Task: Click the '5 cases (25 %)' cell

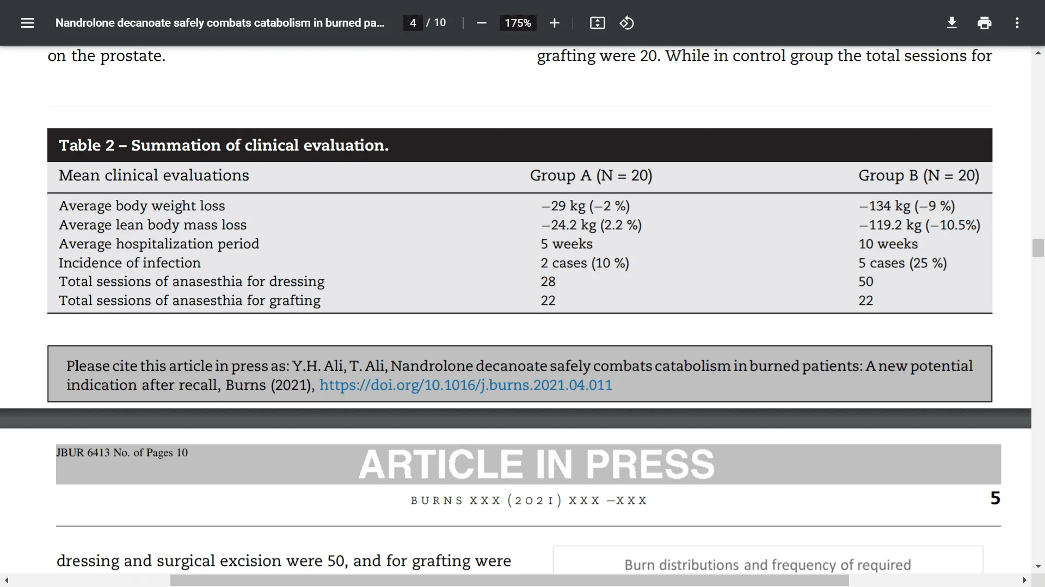Action: click(903, 263)
